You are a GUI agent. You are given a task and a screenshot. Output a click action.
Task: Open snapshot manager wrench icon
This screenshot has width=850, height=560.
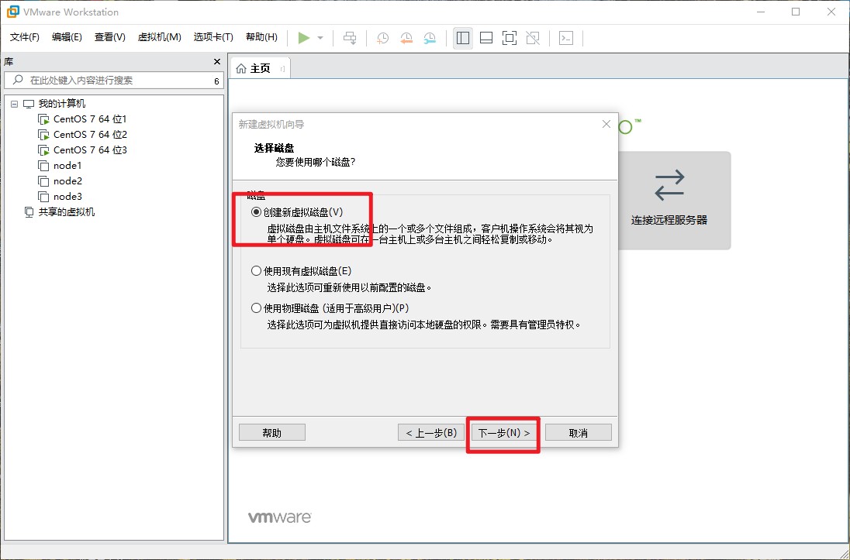(x=430, y=38)
